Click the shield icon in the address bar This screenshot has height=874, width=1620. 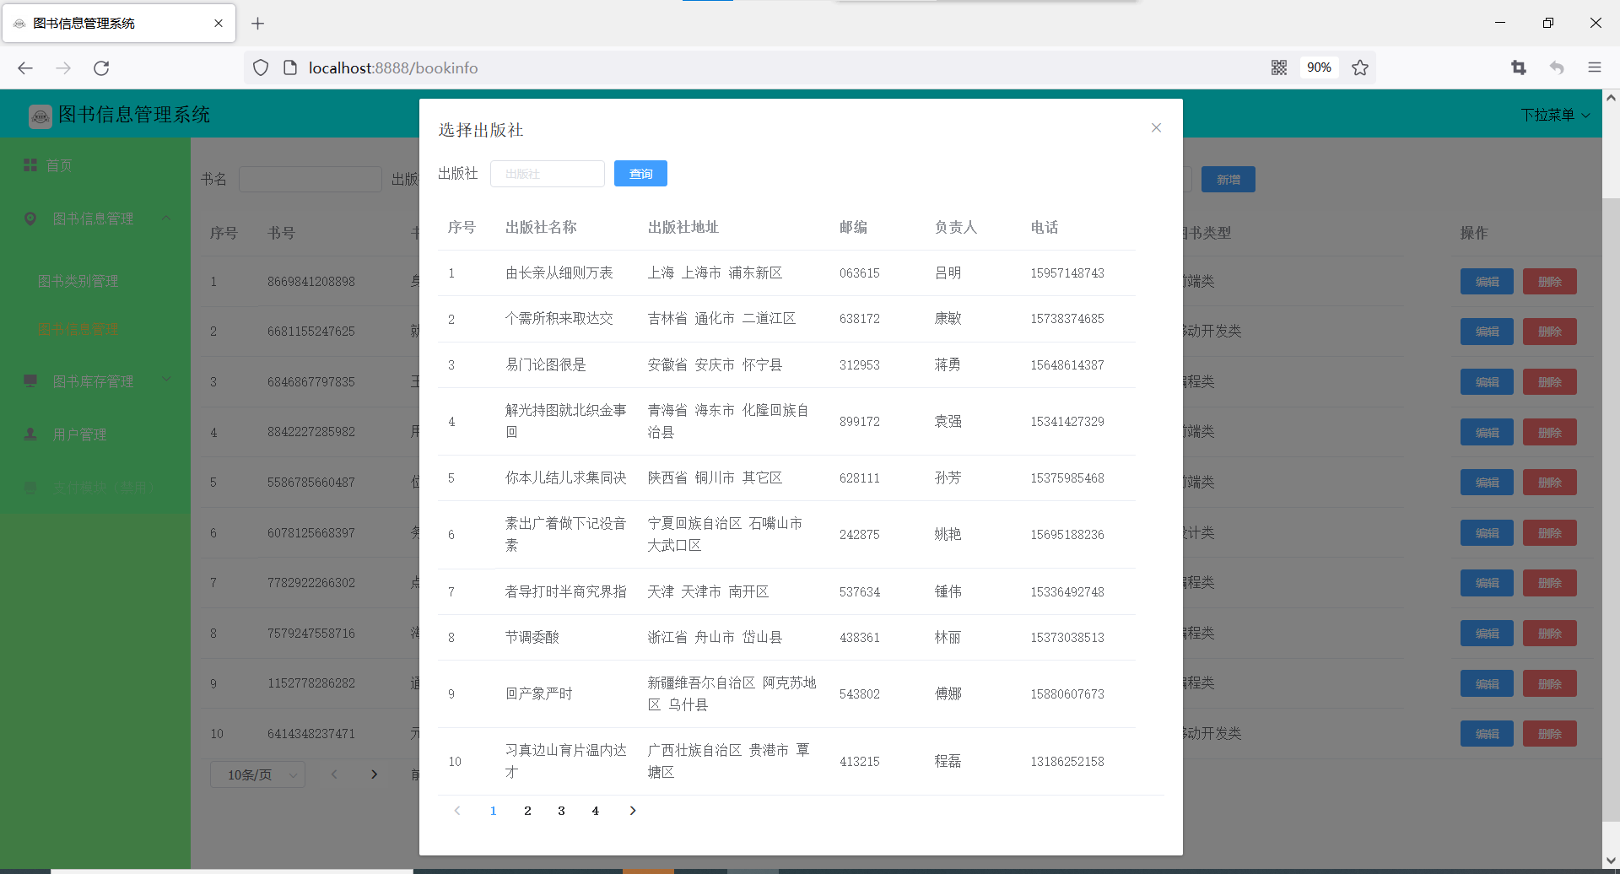point(261,67)
